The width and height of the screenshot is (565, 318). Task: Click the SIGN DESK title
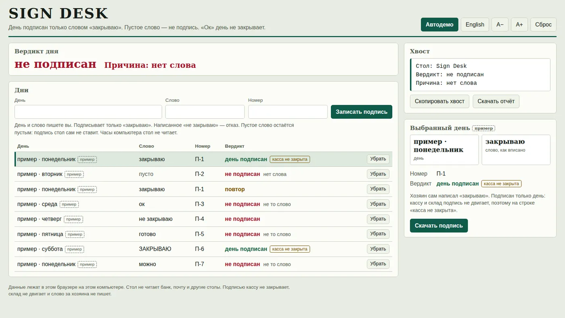[59, 13]
